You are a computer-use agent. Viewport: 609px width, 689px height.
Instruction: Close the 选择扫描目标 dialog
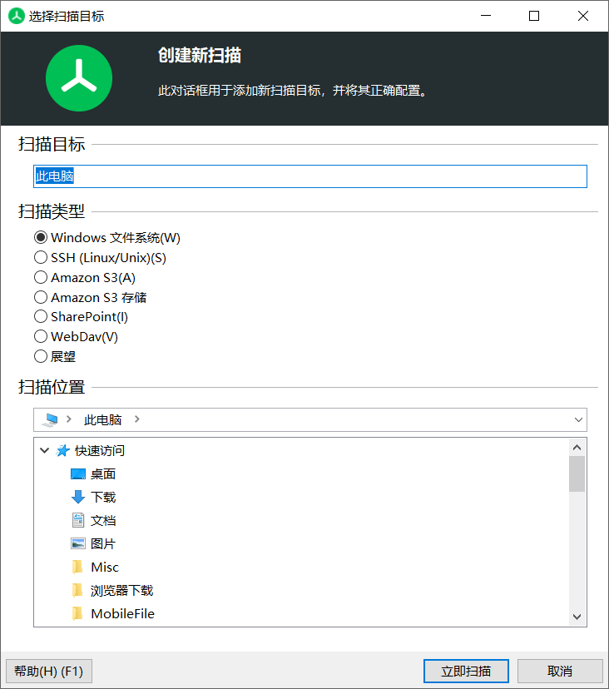583,16
